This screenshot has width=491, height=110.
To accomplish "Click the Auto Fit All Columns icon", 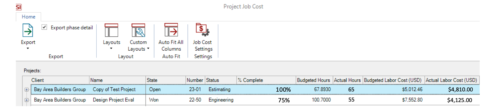I will pos(171,30).
